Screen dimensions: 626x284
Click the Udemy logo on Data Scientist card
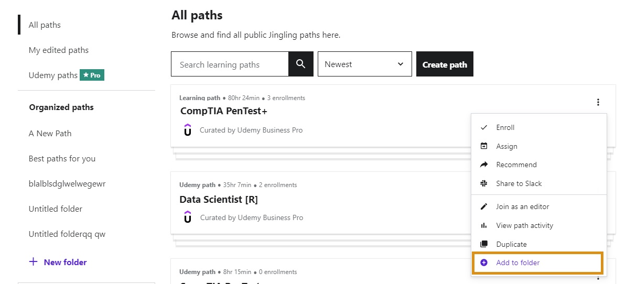coord(188,217)
